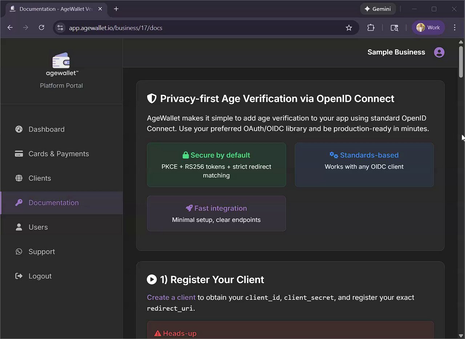The image size is (465, 339).
Task: Reload the page with the refresh button
Action: pos(41,28)
